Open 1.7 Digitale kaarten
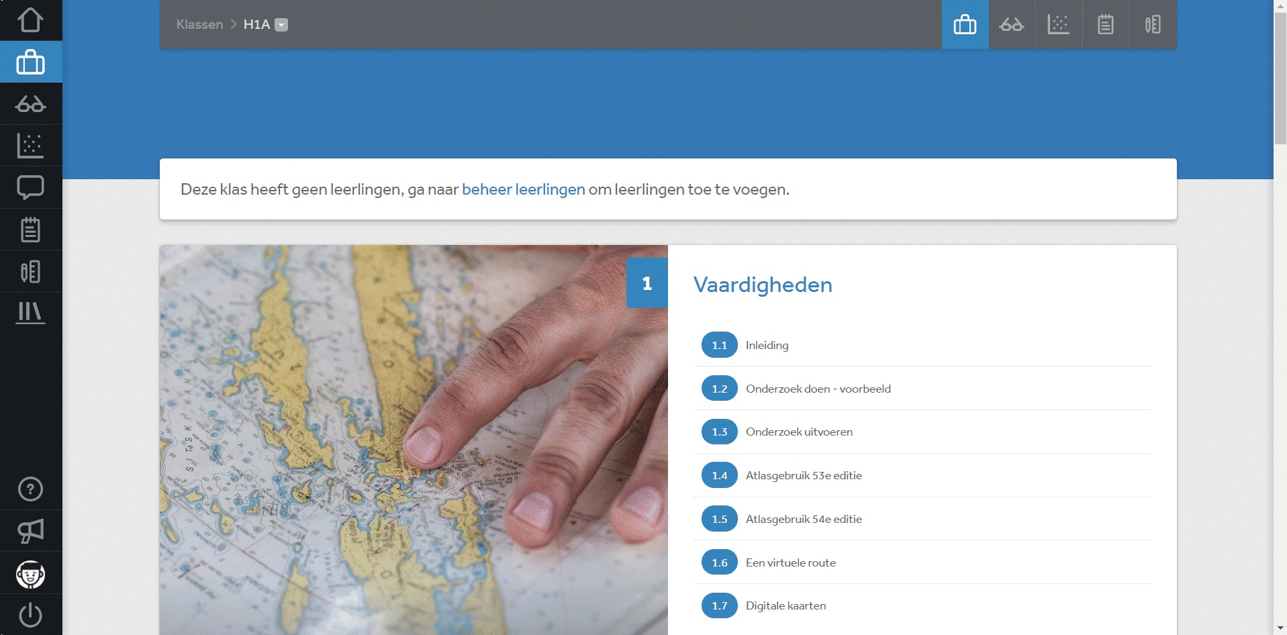Image resolution: width=1287 pixels, height=635 pixels. [922, 605]
